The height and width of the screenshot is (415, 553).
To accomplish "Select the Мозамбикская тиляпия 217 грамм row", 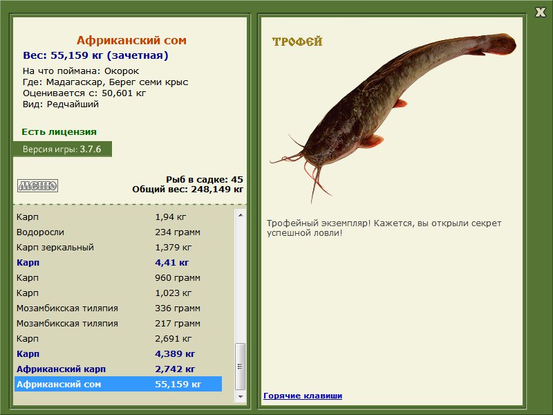I will coord(118,323).
